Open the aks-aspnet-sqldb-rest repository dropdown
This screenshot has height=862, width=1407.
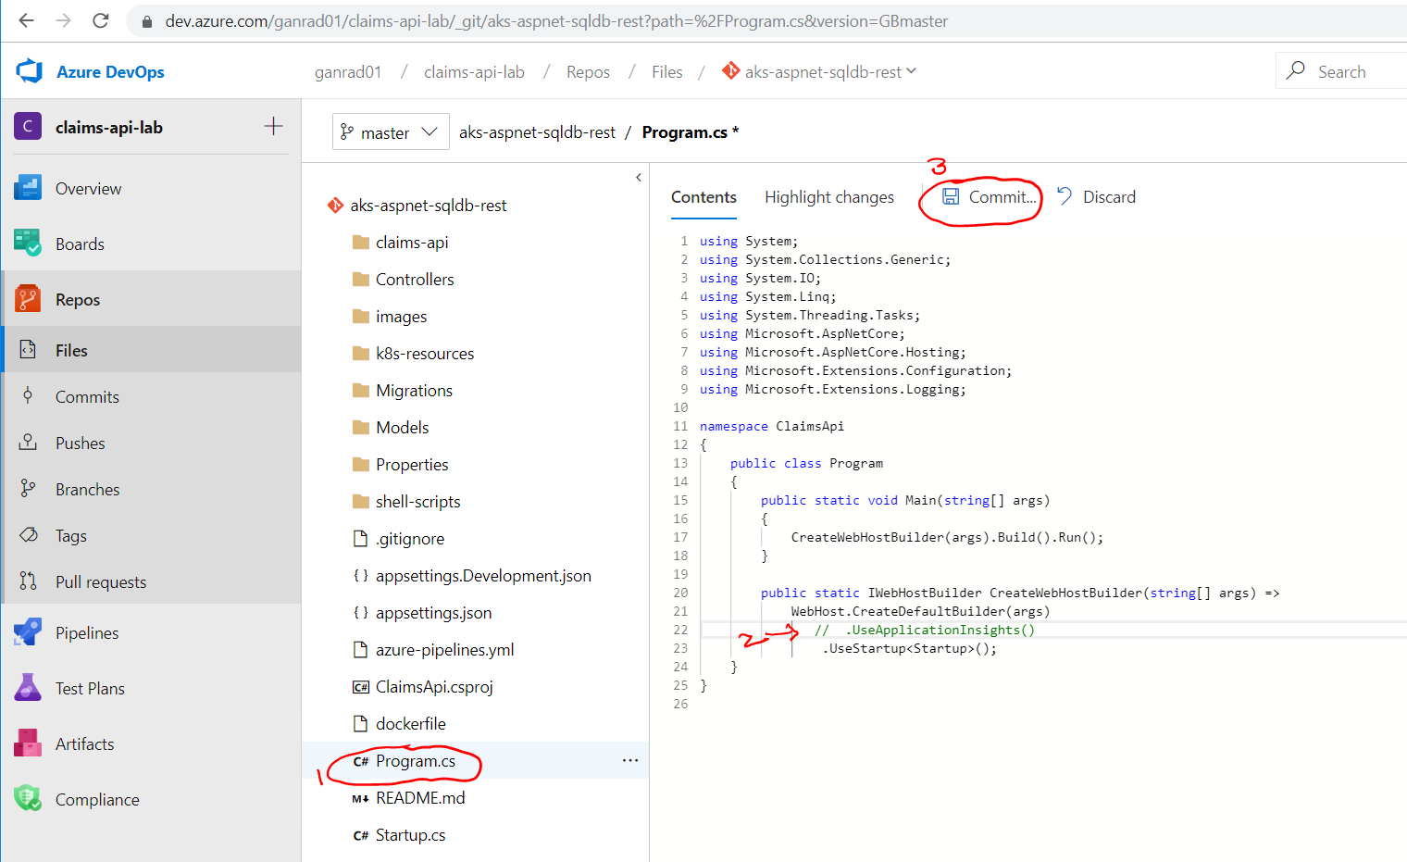820,71
